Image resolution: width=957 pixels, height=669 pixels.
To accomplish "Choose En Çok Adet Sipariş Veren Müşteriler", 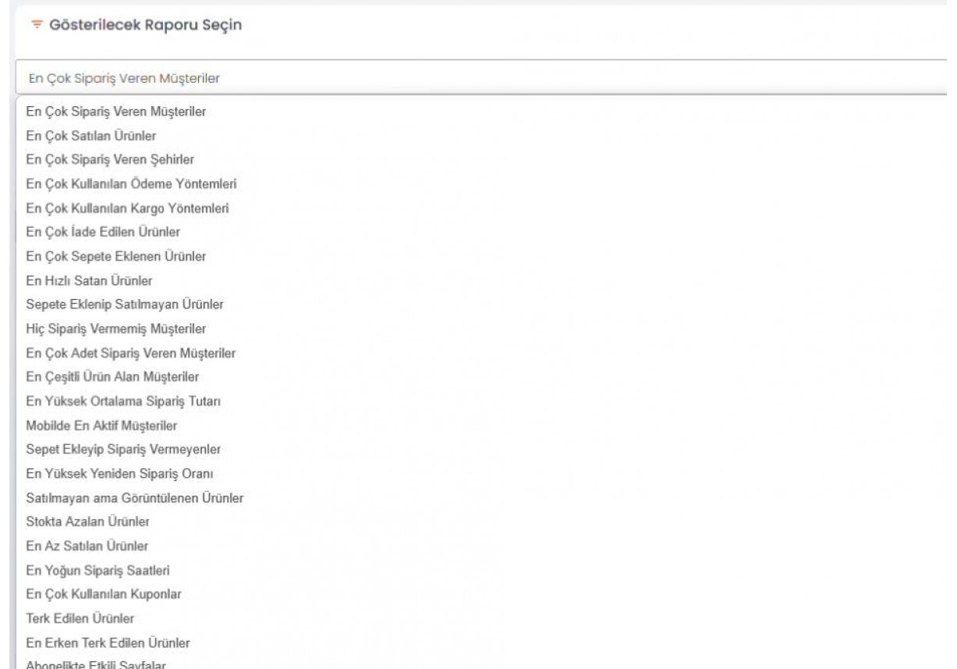I will coord(131,354).
